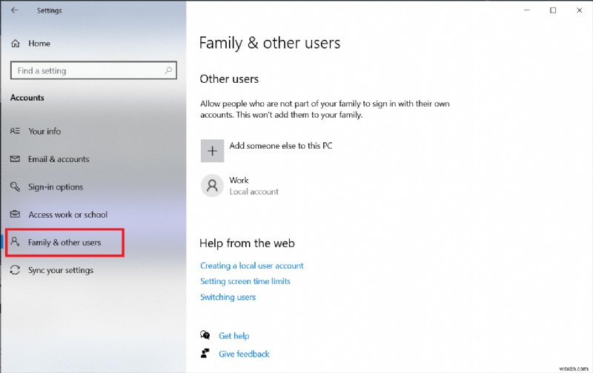The image size is (593, 373).
Task: Select Family & other users item
Action: pos(64,242)
